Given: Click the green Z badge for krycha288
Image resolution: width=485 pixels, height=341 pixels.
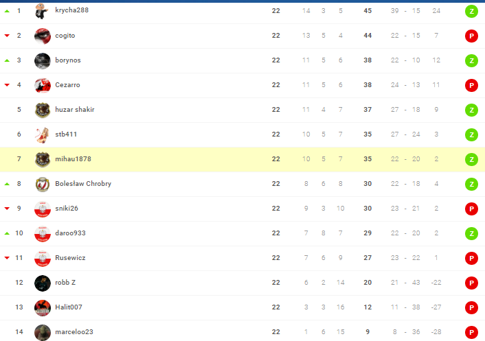Looking at the screenshot, I should click(x=471, y=11).
